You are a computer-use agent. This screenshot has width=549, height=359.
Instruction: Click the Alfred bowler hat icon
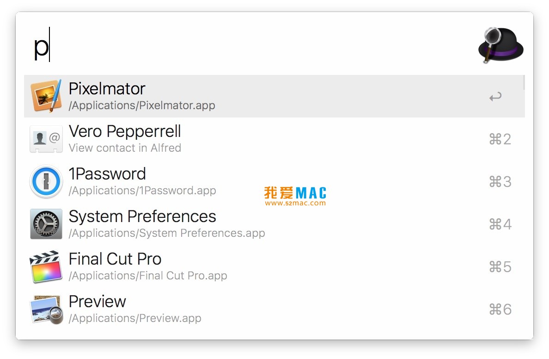click(500, 45)
